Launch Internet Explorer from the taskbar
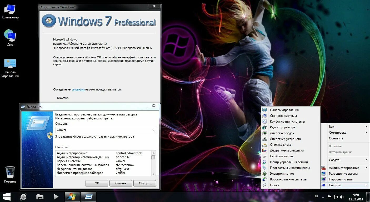 click(24, 196)
